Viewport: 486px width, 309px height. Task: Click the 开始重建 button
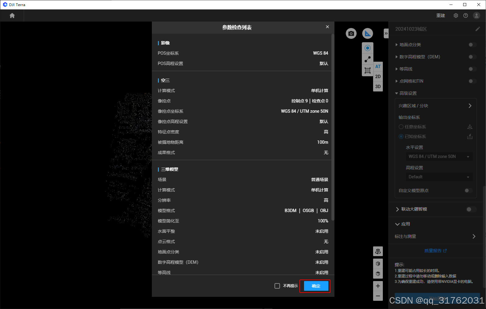click(437, 298)
